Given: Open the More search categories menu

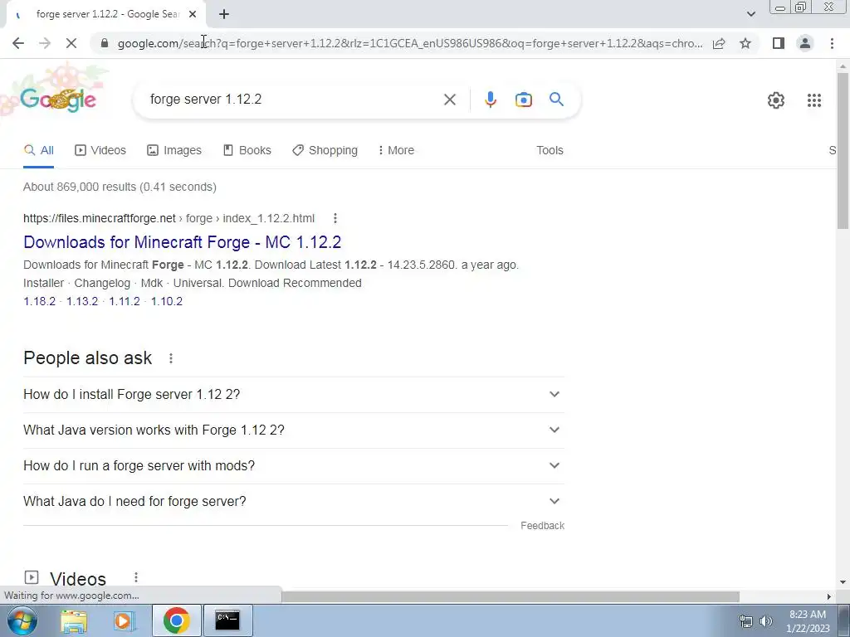Looking at the screenshot, I should pyautogui.click(x=396, y=151).
